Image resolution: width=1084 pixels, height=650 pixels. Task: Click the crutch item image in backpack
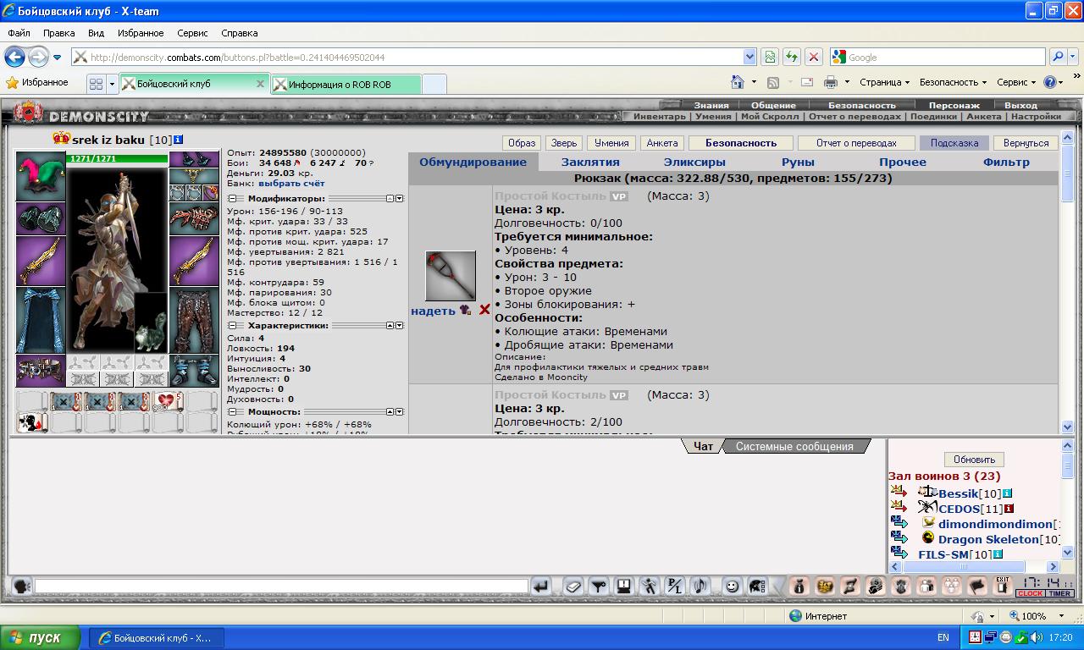pyautogui.click(x=450, y=276)
